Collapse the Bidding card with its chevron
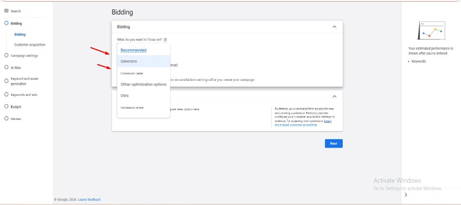 pos(334,27)
